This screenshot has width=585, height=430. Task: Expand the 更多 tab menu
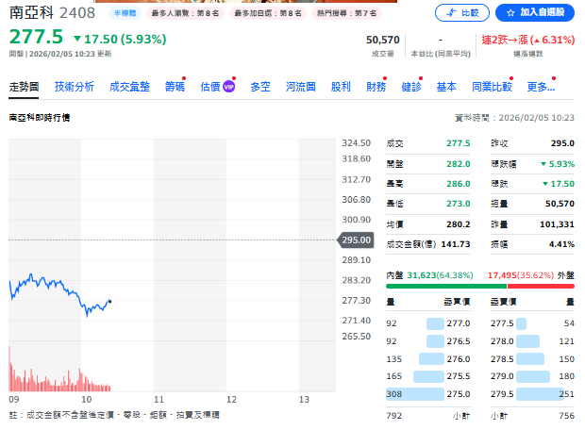tap(540, 87)
